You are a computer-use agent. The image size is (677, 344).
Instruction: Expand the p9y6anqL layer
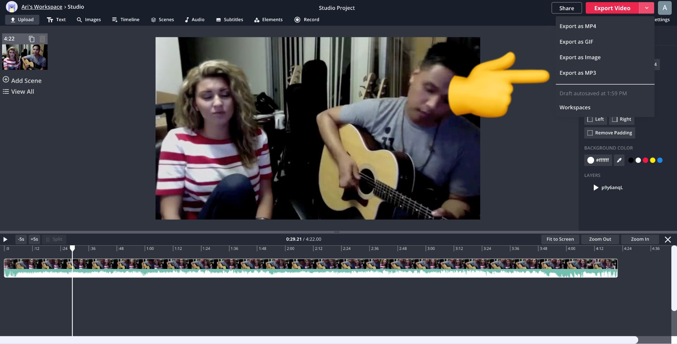pyautogui.click(x=596, y=188)
